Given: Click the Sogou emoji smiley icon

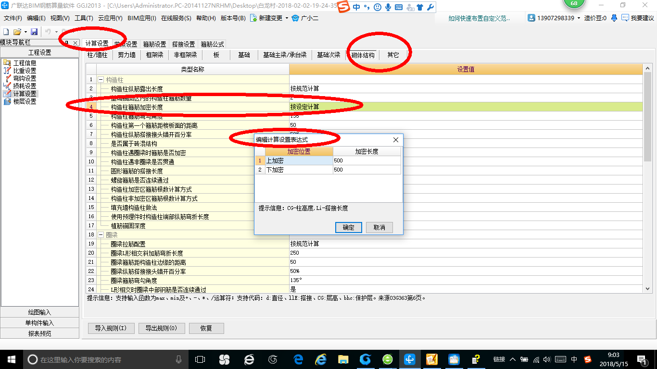Looking at the screenshot, I should pyautogui.click(x=378, y=7).
